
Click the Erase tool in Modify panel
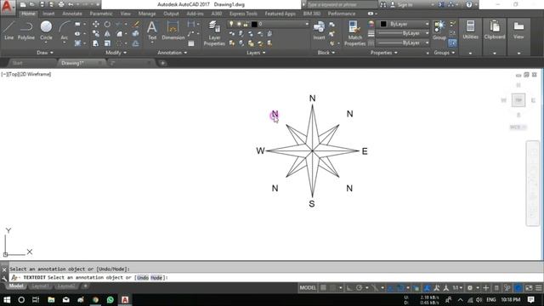[x=136, y=24]
